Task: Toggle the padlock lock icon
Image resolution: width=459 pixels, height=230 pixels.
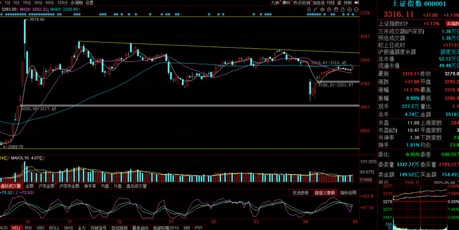Action: 343,10
